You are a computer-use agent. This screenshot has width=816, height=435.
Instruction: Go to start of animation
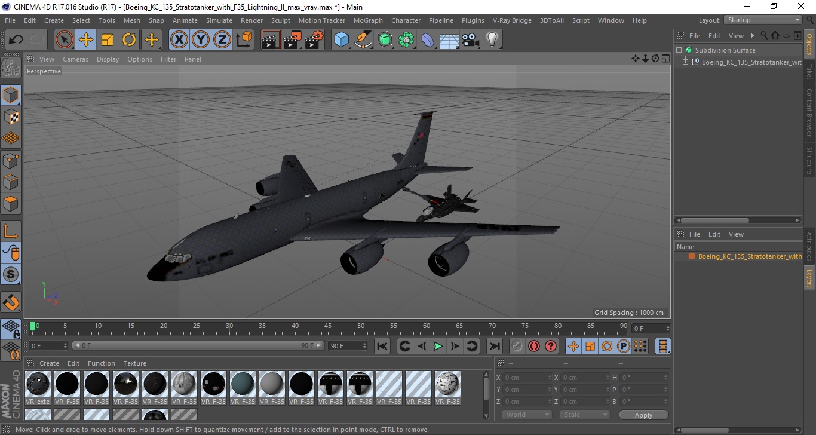(382, 346)
